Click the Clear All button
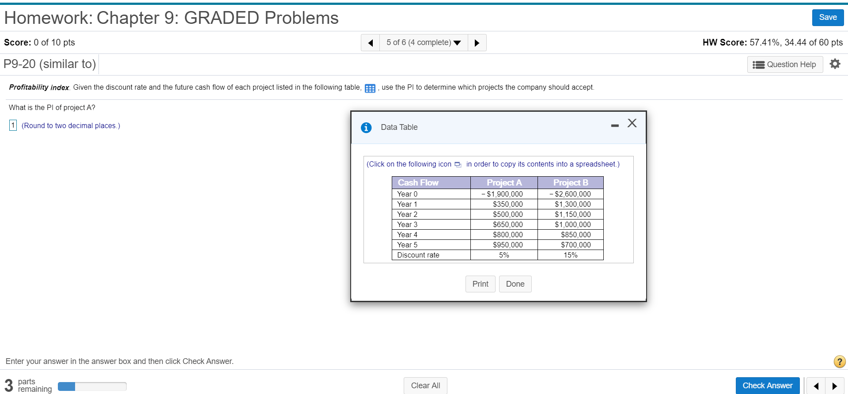The width and height of the screenshot is (848, 394). click(x=425, y=386)
